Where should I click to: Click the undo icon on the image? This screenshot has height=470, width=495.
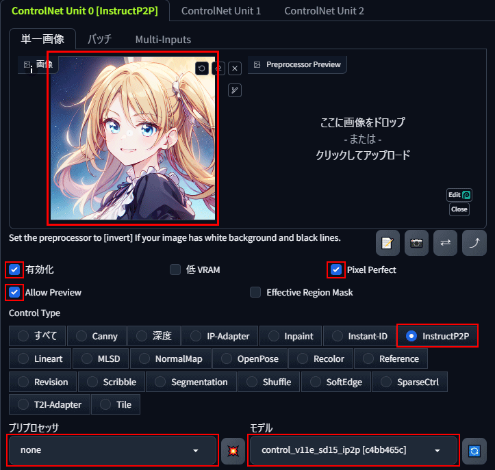(202, 68)
